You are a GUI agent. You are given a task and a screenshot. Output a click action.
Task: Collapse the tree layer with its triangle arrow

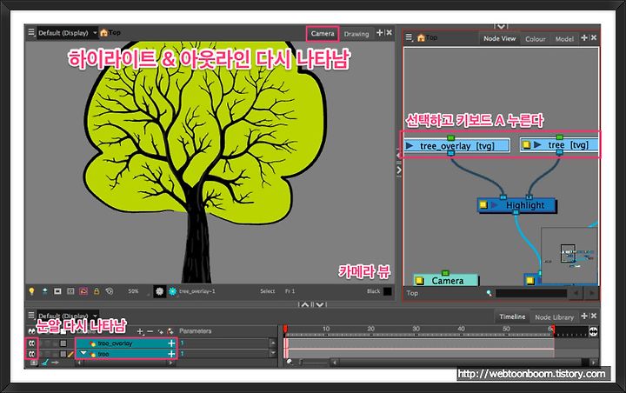[x=83, y=354]
